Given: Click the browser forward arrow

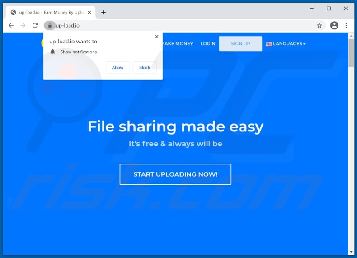Looking at the screenshot, I should (x=23, y=26).
